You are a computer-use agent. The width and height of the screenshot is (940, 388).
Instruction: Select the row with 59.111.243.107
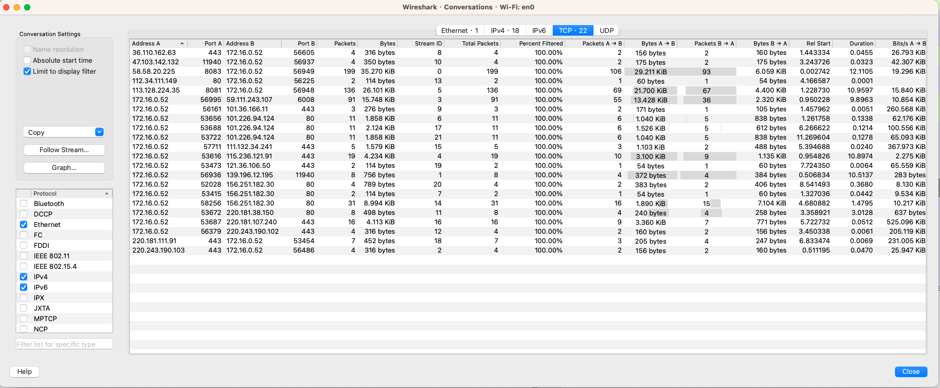tap(528, 99)
